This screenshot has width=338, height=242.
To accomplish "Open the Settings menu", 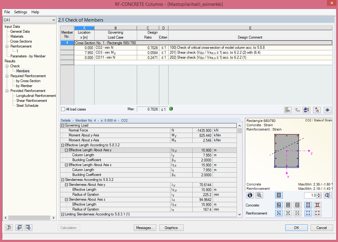I will click(21, 12).
